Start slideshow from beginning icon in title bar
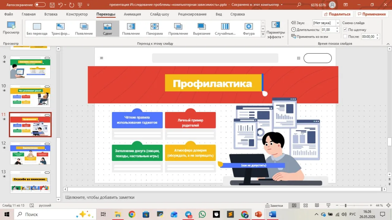The image size is (392, 220). coord(81,5)
